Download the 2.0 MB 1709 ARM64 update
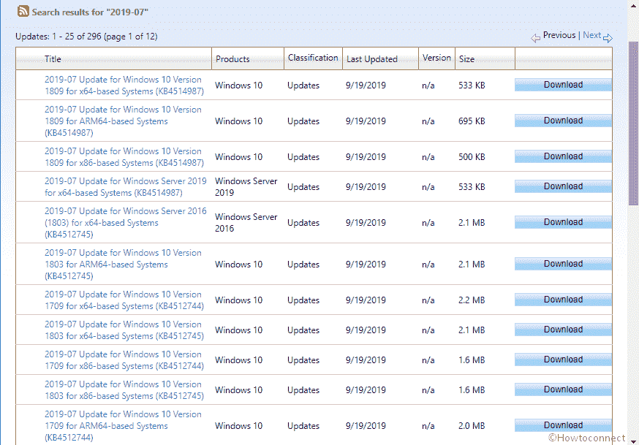This screenshot has height=445, width=639. (x=563, y=425)
